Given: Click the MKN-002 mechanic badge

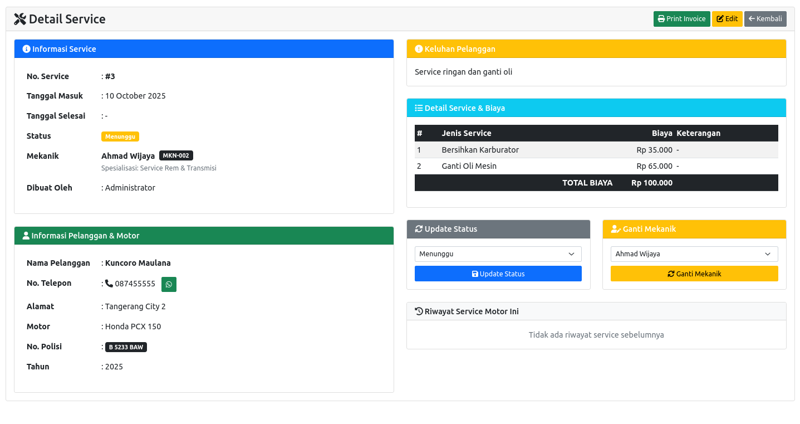Looking at the screenshot, I should tap(176, 156).
